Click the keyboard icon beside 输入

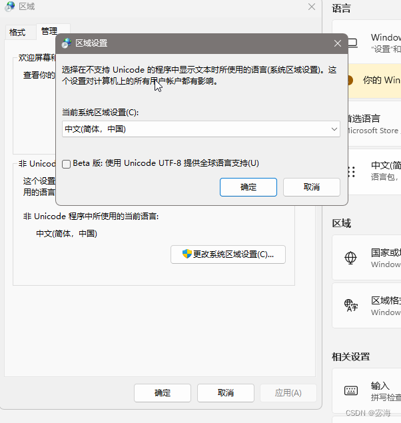pyautogui.click(x=351, y=390)
